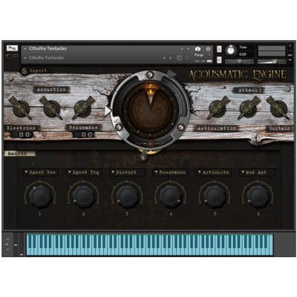Click the CF logo under the wrench
Screen dimensions: 297x297
12,56
